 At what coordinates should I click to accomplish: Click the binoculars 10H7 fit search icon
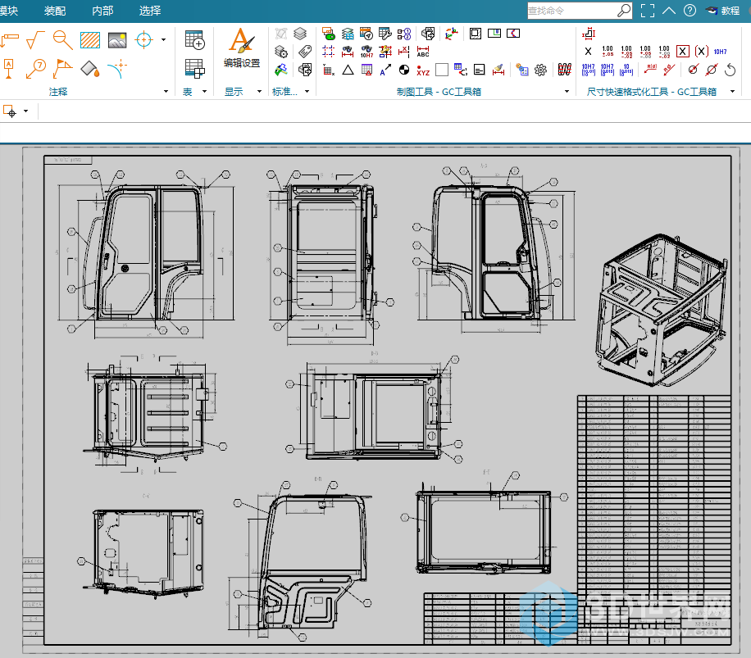366,51
